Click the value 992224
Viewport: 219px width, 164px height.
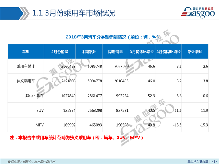coord(122,96)
